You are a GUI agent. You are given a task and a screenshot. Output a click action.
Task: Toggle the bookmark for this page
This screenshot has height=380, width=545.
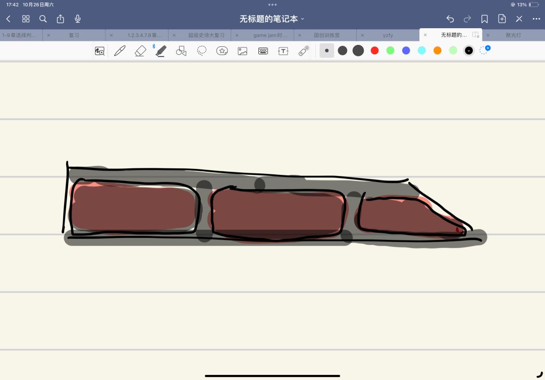coord(484,19)
